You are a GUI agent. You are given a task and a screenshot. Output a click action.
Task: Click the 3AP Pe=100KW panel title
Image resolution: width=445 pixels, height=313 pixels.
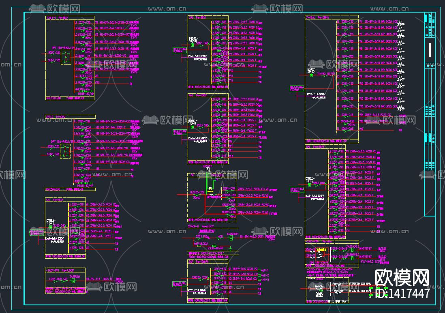click(198, 262)
